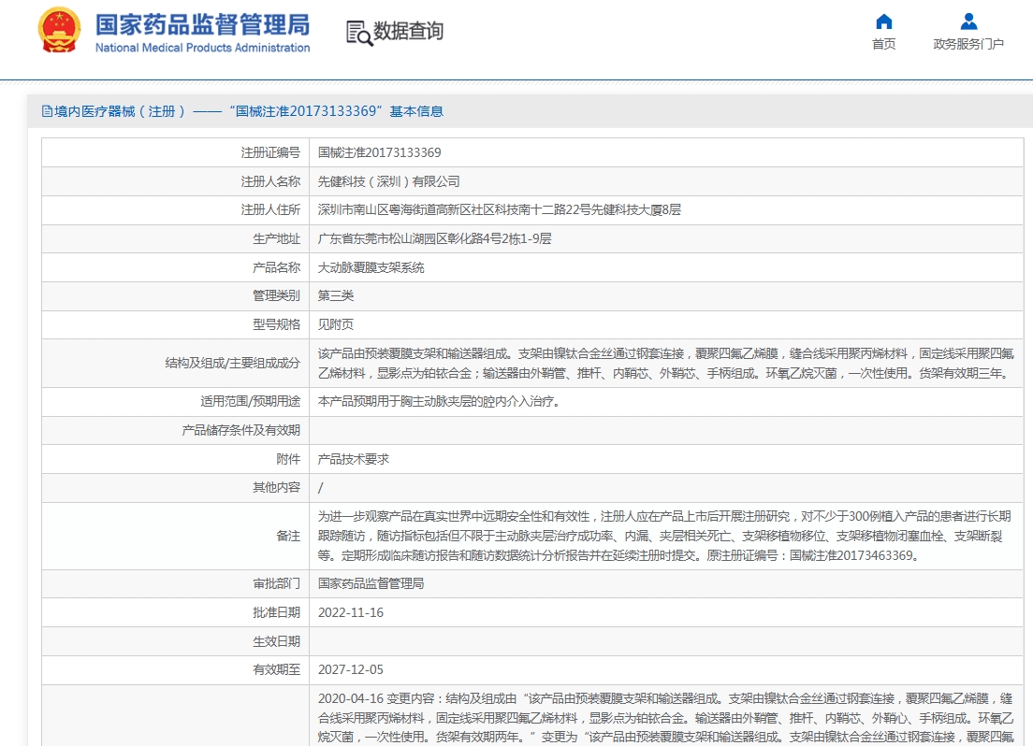Click the 有效期至 label
Image resolution: width=1033 pixels, height=746 pixels.
(x=276, y=669)
